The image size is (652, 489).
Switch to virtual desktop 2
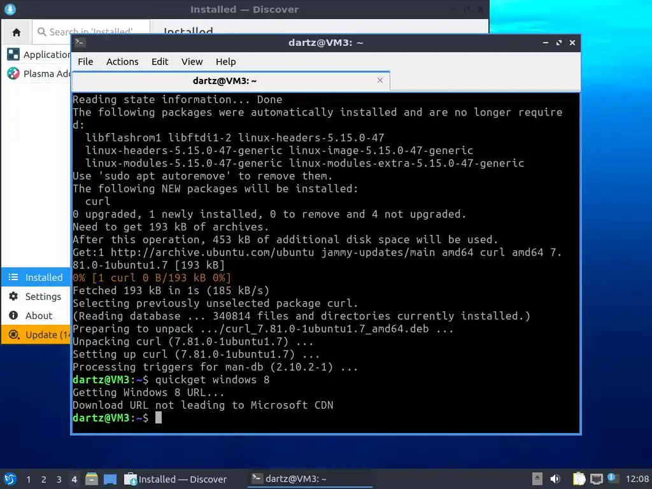pyautogui.click(x=43, y=479)
